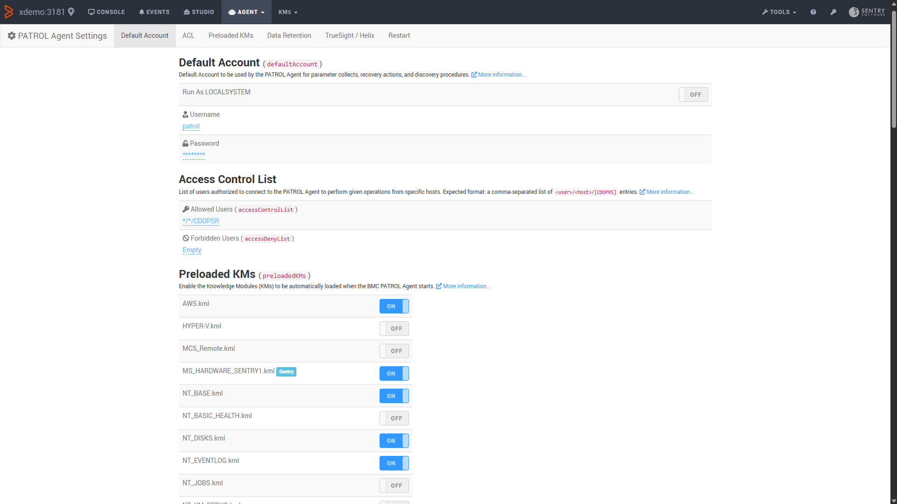
Task: Click the key icon in top bar
Action: click(833, 12)
